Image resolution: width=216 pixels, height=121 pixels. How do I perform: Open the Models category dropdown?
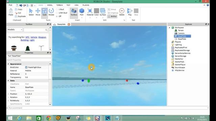click(15, 30)
